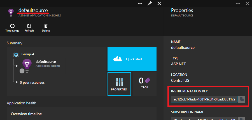Click the defaultsource blade title
252x120 pixels.
33,10
